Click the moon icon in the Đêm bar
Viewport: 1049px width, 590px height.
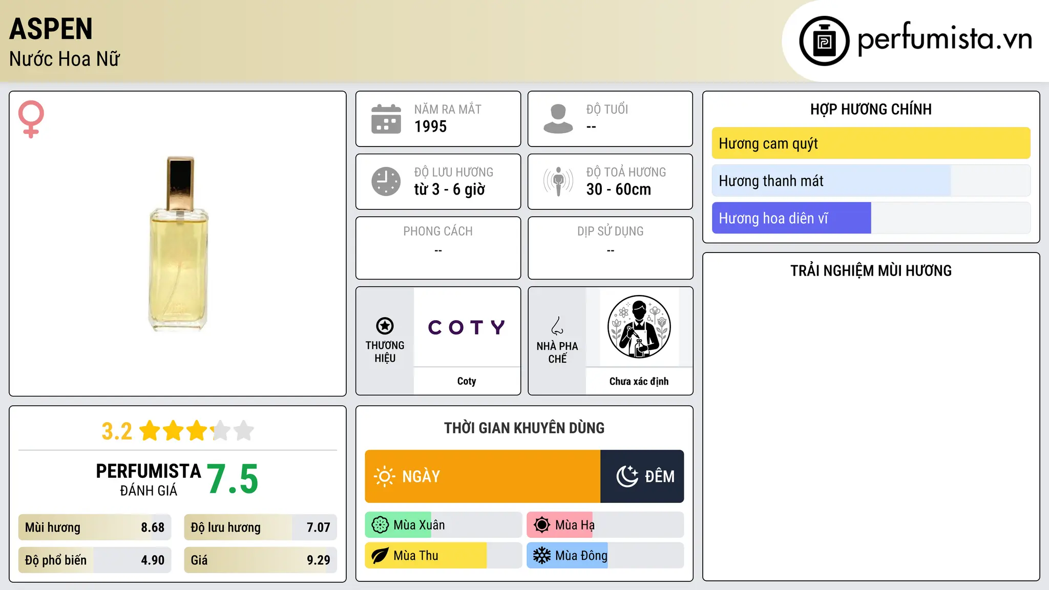627,476
